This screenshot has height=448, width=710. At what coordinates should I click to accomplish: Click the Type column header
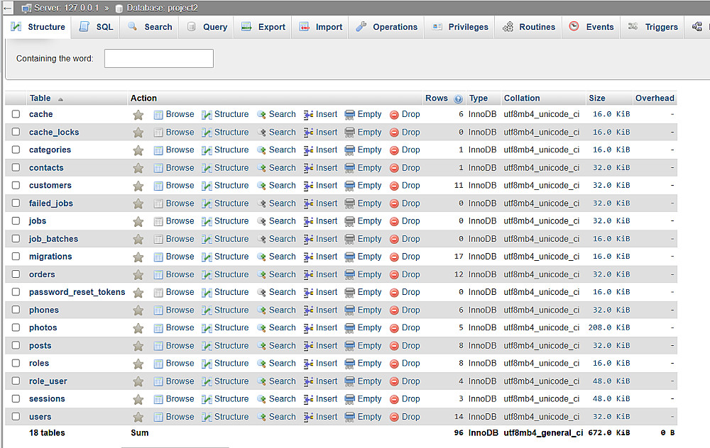pyautogui.click(x=478, y=98)
